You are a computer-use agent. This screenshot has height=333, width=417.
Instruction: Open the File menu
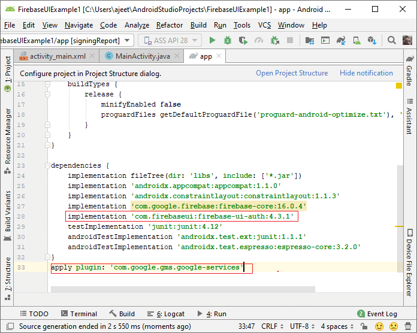(x=10, y=25)
